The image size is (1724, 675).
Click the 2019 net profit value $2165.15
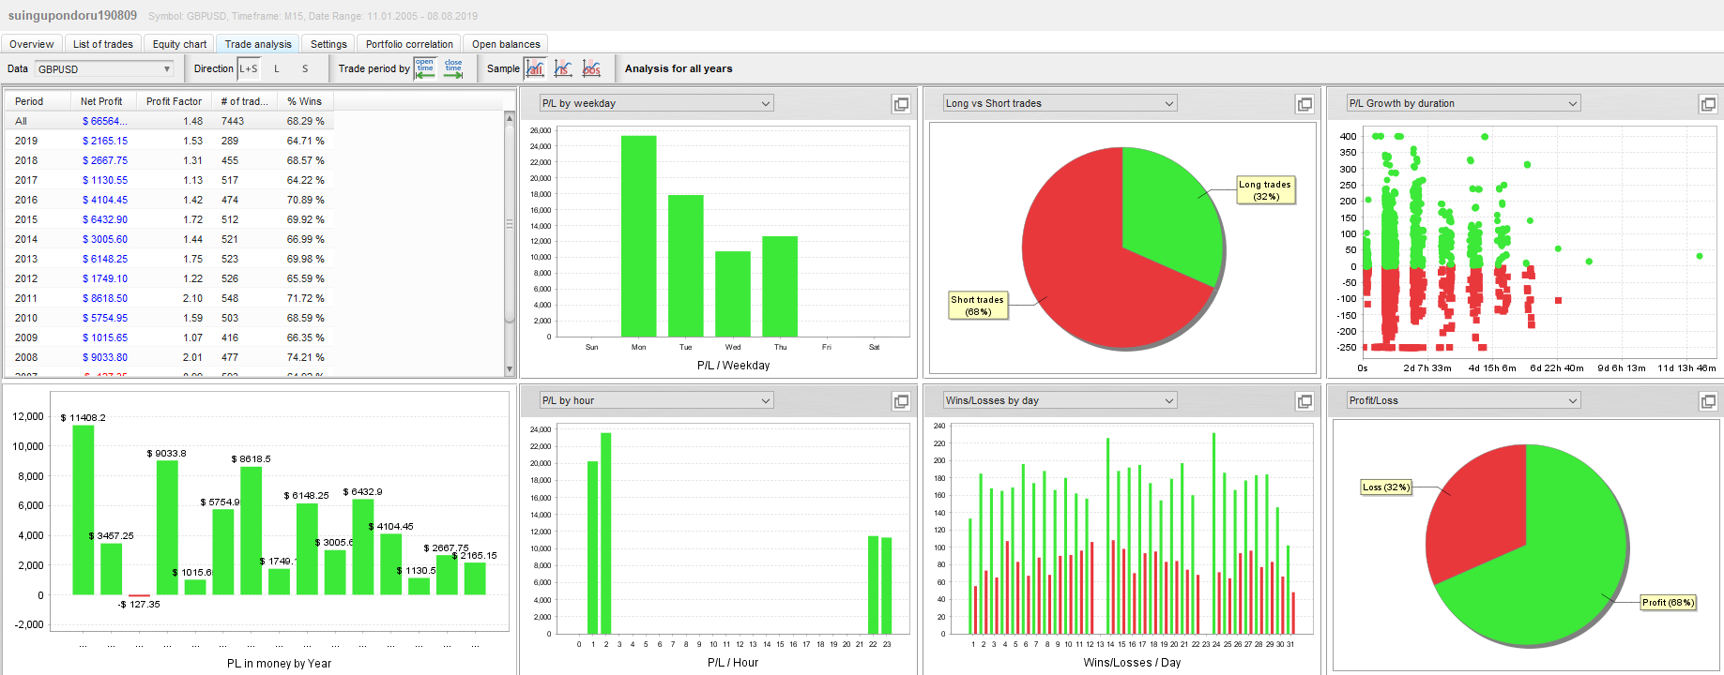(105, 141)
